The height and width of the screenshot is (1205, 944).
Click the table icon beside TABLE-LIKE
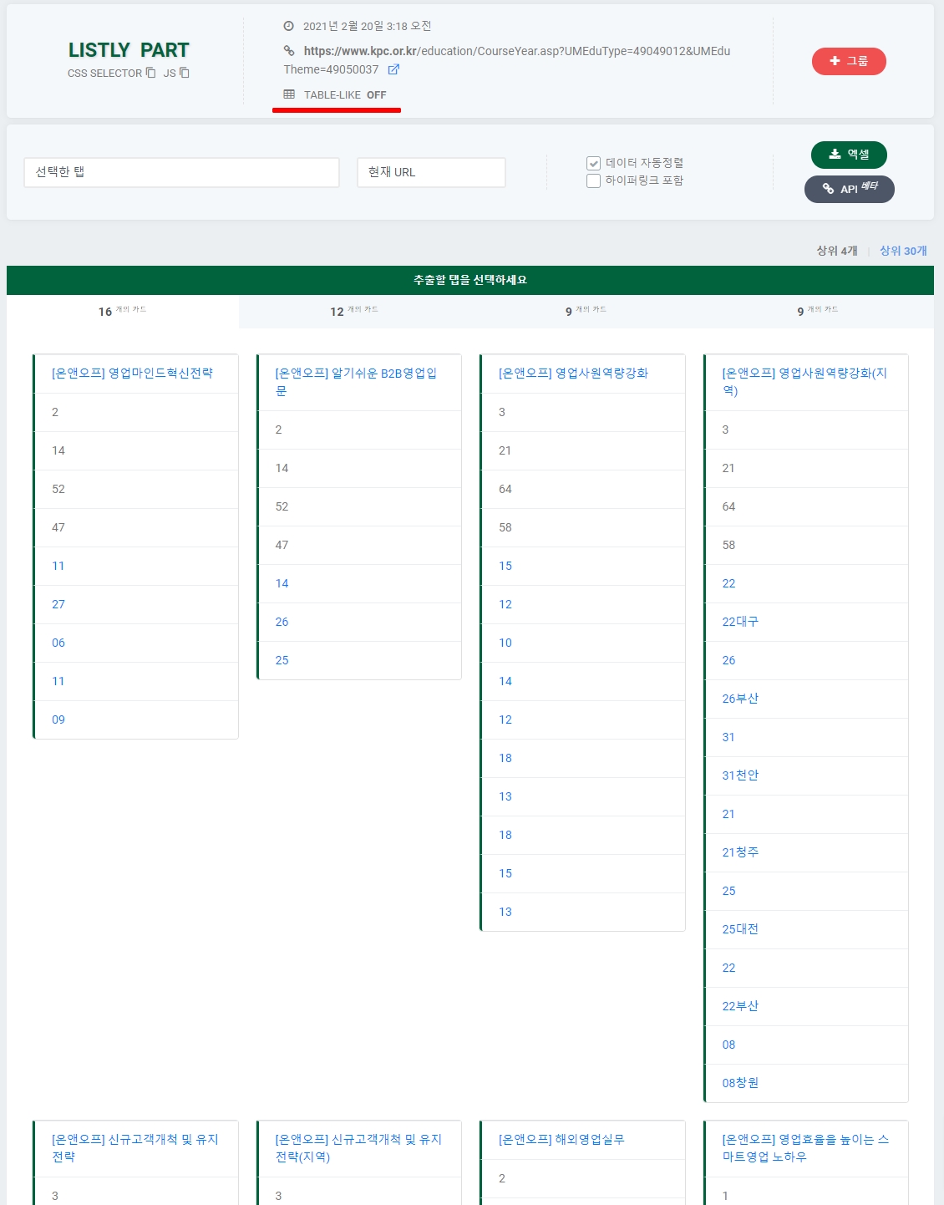pyautogui.click(x=289, y=94)
